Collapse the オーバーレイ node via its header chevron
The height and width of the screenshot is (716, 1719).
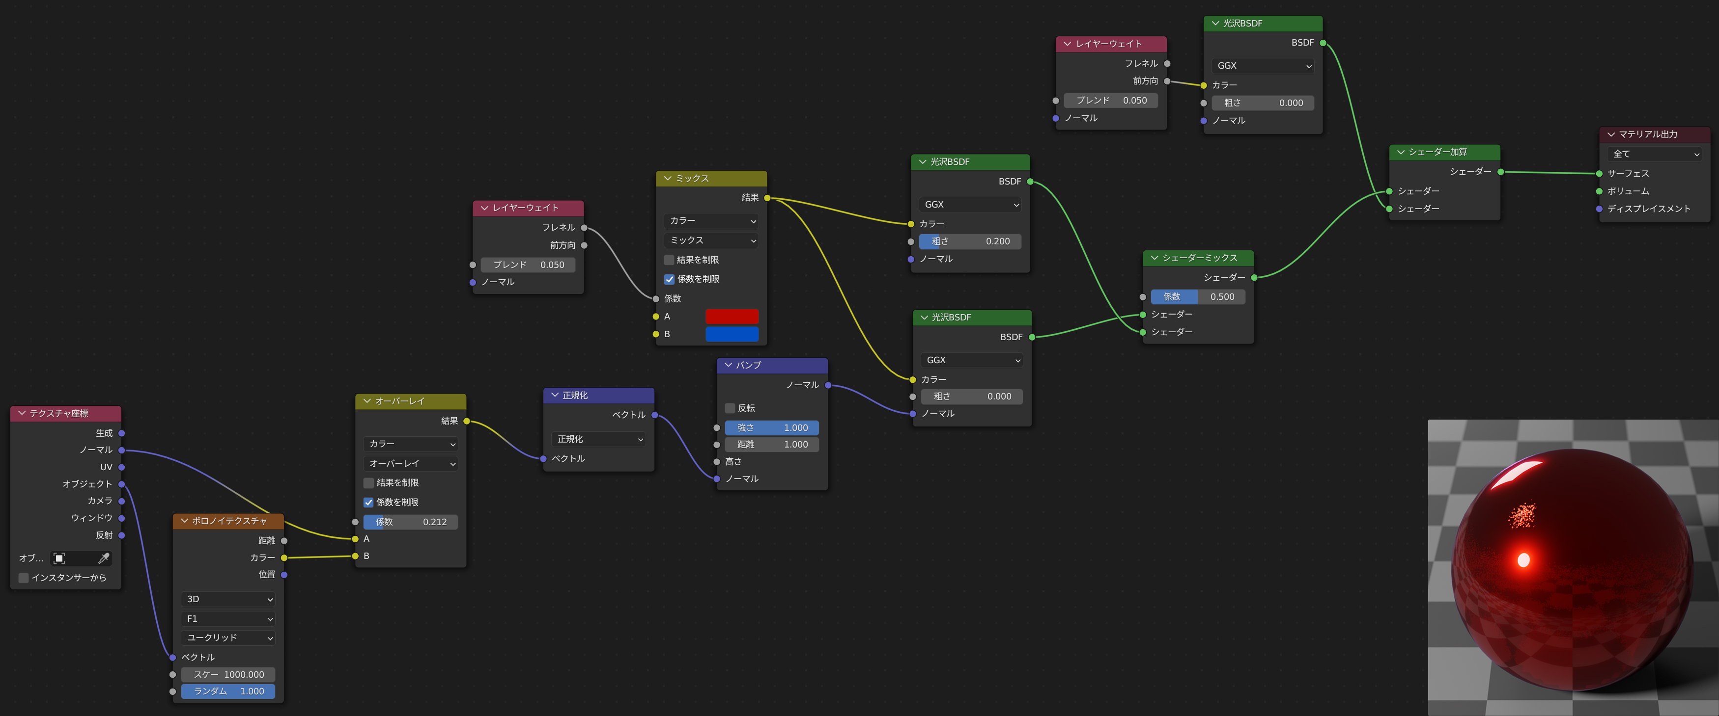(367, 401)
